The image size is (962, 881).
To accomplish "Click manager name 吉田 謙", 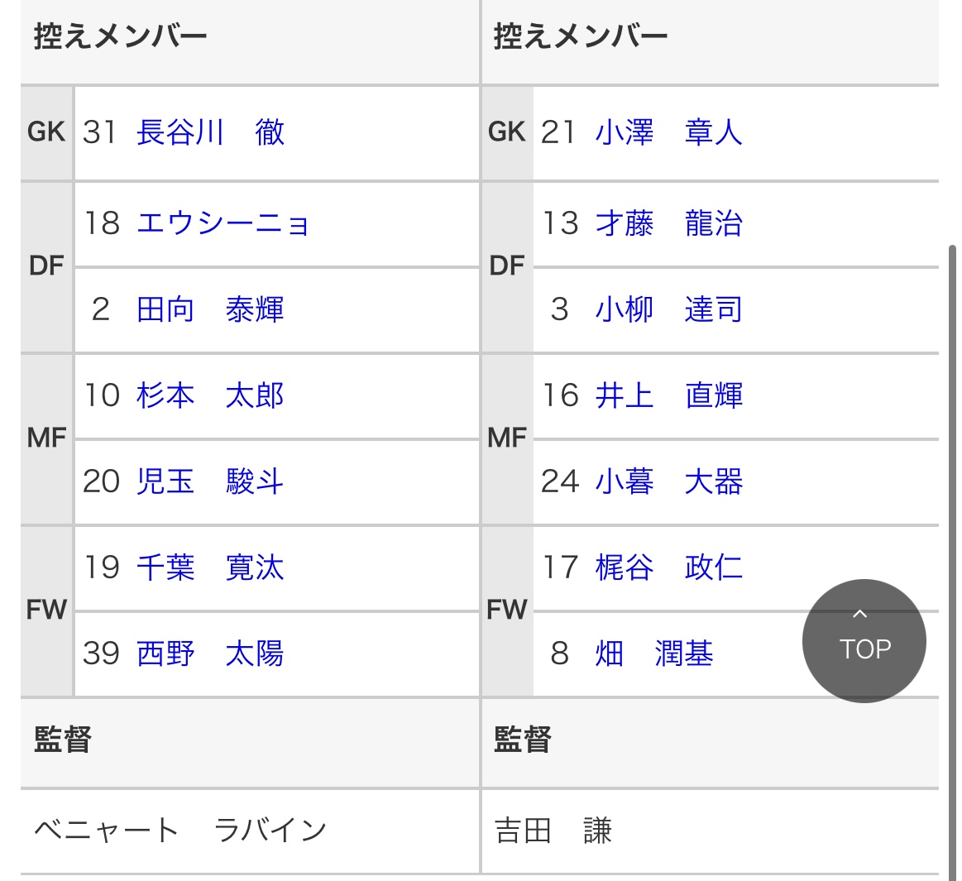I will tap(553, 830).
